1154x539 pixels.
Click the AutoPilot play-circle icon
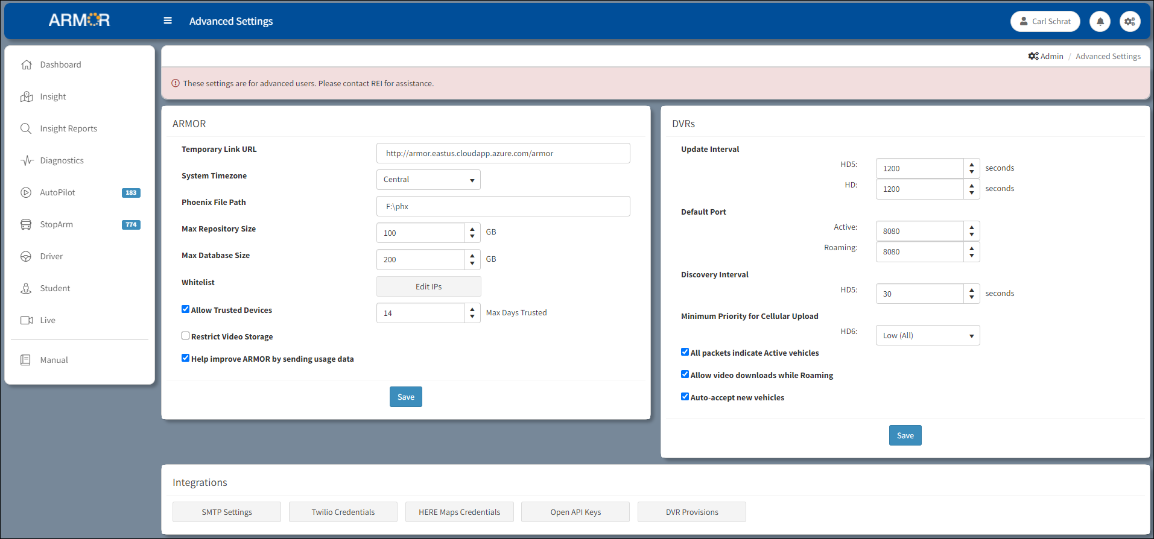pyautogui.click(x=26, y=192)
